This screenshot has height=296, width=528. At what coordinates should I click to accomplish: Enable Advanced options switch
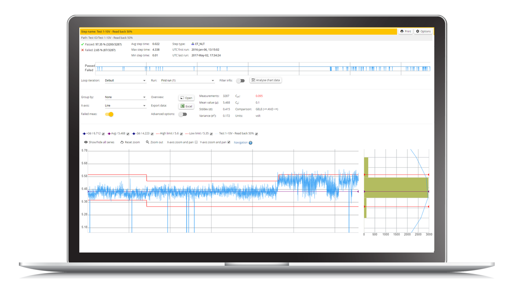tap(182, 114)
